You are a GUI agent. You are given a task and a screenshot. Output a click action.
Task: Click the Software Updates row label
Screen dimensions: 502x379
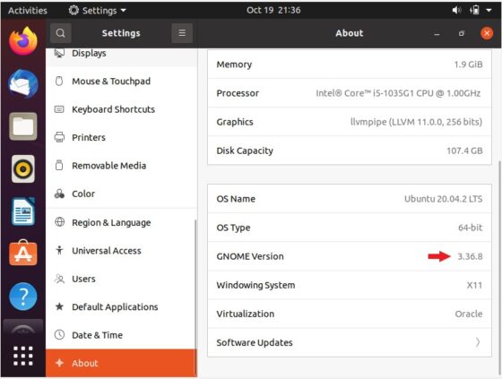pos(255,342)
